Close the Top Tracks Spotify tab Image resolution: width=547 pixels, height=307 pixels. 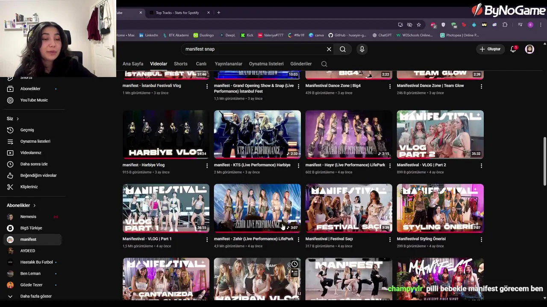pos(209,12)
